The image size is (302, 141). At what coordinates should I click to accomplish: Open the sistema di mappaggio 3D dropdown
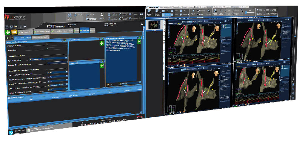67,72
